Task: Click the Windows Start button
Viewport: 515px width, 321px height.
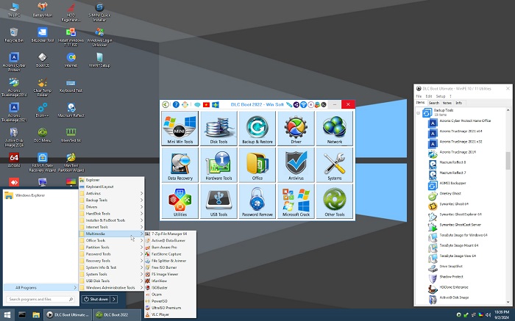Action: click(x=7, y=315)
